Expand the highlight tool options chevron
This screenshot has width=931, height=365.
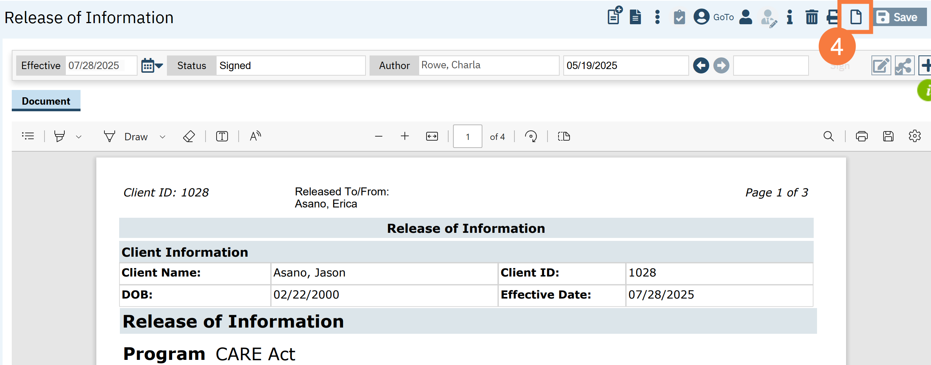(79, 137)
